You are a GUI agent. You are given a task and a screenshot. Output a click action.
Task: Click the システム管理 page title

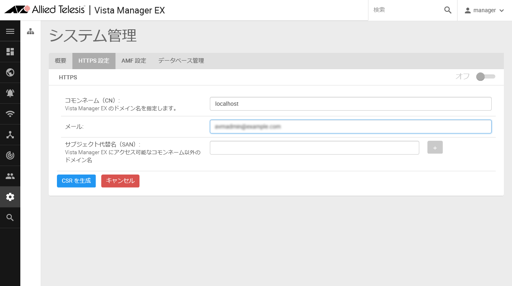coord(93,36)
